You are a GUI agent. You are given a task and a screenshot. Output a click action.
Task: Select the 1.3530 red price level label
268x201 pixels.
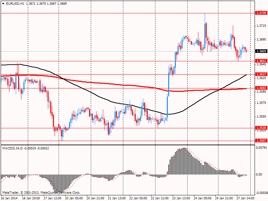pyautogui.click(x=261, y=128)
